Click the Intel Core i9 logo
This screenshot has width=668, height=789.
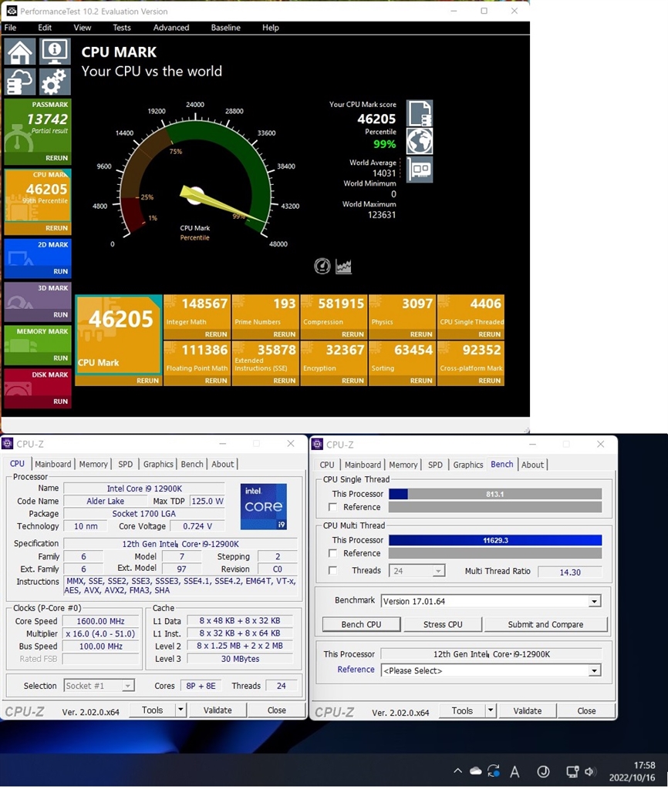pyautogui.click(x=264, y=507)
